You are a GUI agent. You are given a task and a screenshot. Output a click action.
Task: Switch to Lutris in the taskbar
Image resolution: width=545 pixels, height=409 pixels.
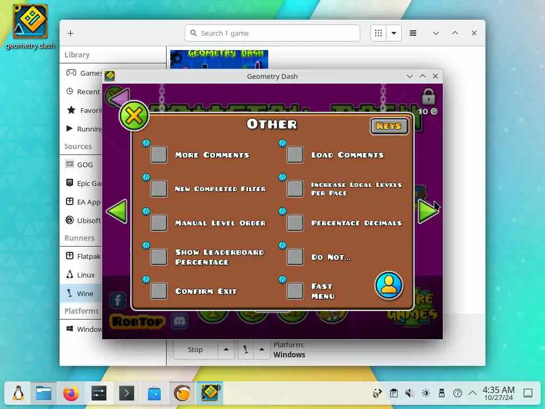click(182, 394)
